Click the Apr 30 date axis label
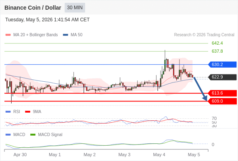Screen dimensions: 238x161 [20, 155]
